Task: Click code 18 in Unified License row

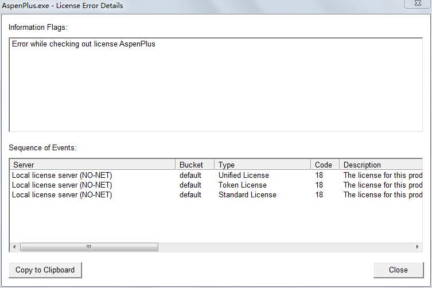Action: tap(319, 176)
